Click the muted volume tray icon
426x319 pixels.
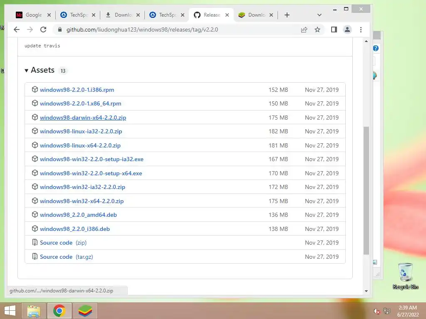(377, 312)
